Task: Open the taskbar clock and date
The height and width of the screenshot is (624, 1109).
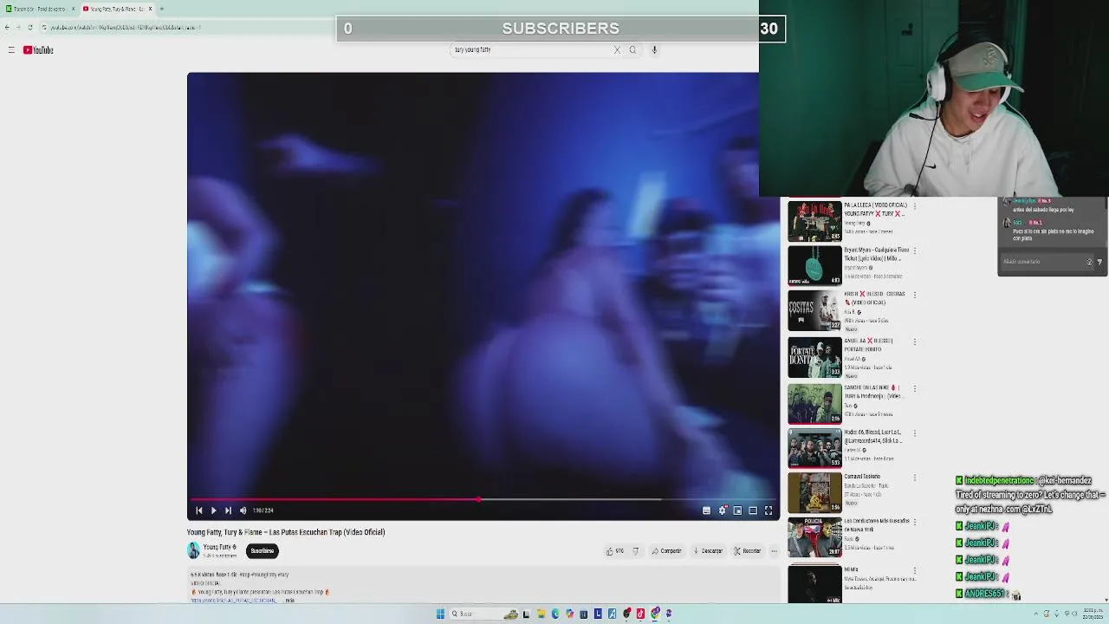Action: click(1093, 612)
